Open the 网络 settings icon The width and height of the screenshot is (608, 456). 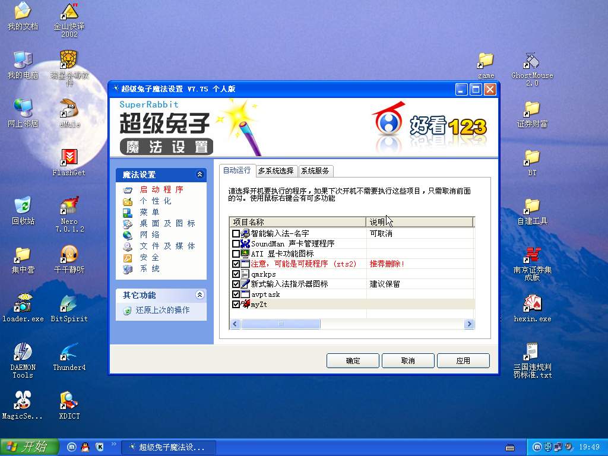pos(128,235)
